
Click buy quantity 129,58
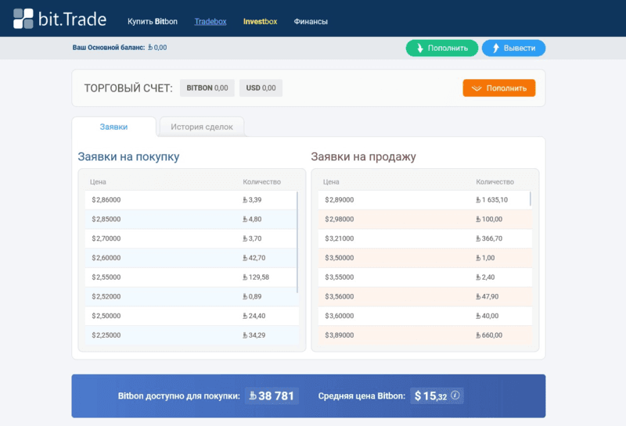(x=256, y=277)
